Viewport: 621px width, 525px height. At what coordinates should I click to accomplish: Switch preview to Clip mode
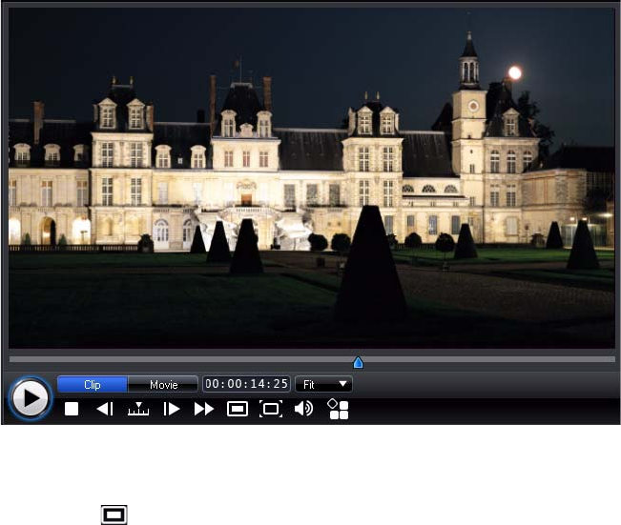(x=93, y=385)
